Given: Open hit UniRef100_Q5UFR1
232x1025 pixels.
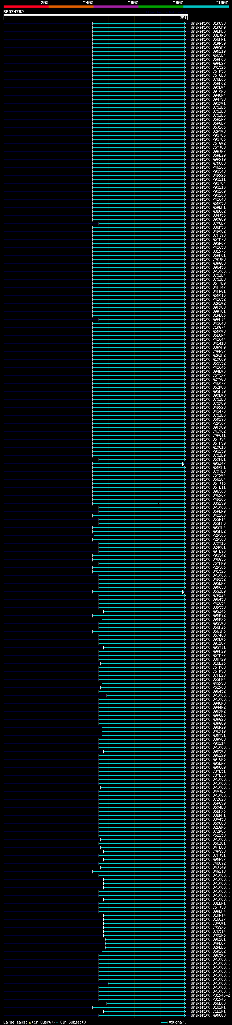Looking at the screenshot, I should coord(208,39).
